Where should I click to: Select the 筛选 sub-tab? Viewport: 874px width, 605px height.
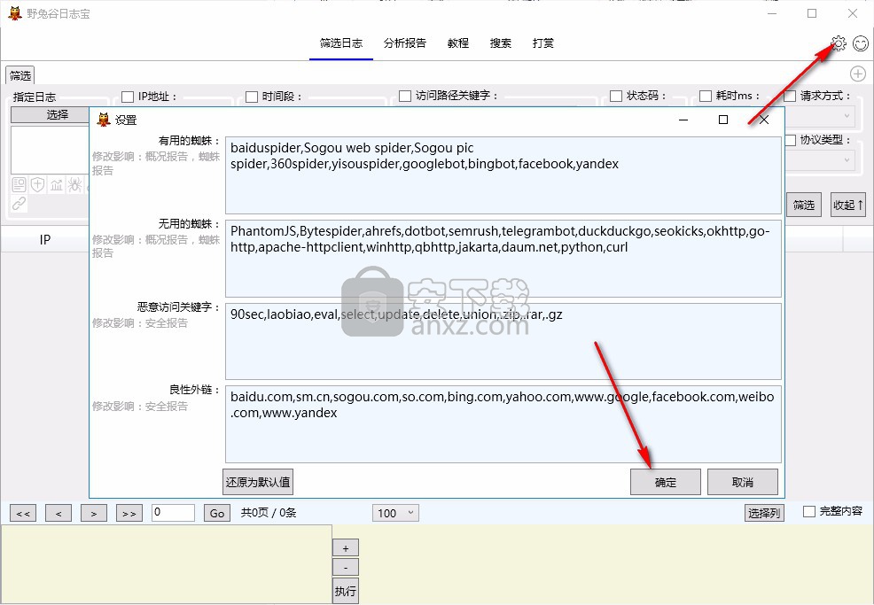point(20,75)
